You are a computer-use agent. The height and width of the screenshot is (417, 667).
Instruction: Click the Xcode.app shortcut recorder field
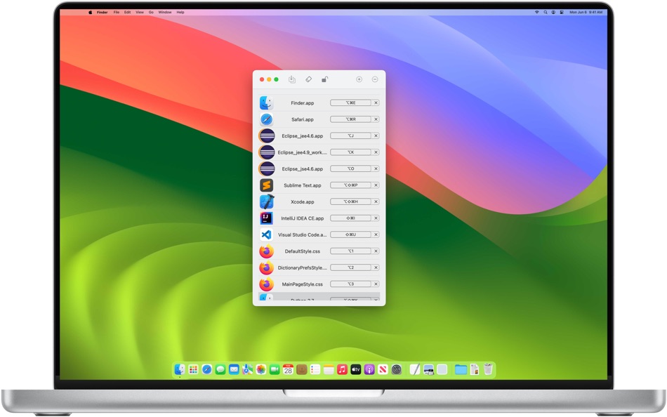point(350,201)
